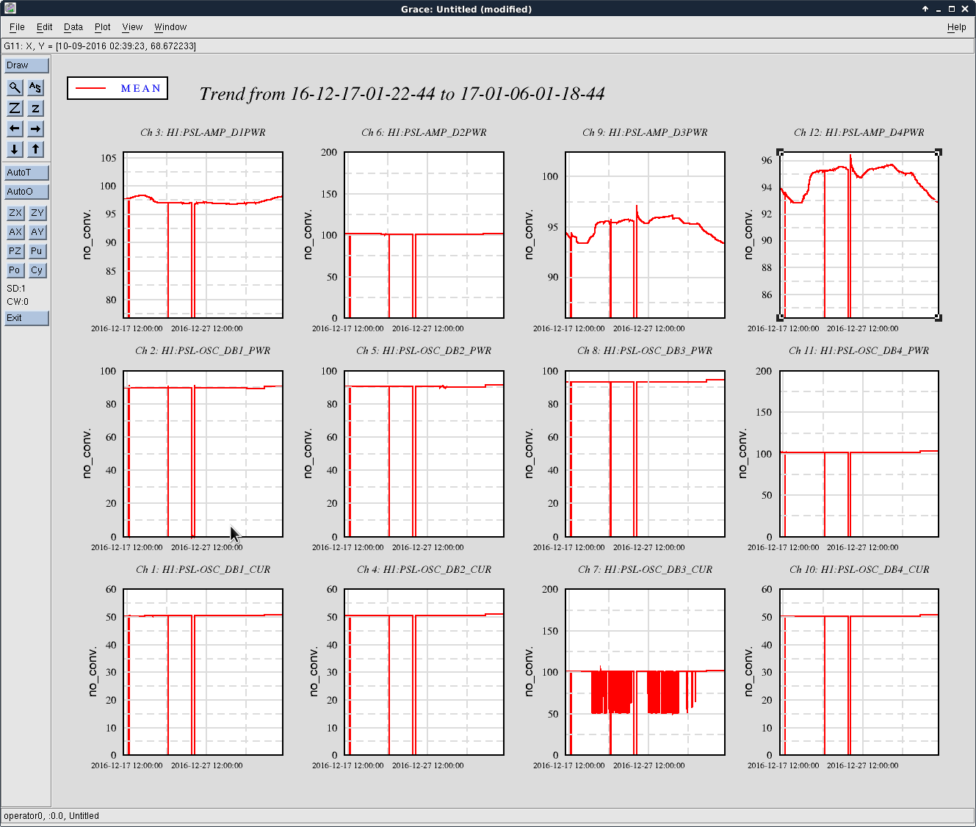976x827 pixels.
Task: Open the View menu
Action: [x=132, y=27]
